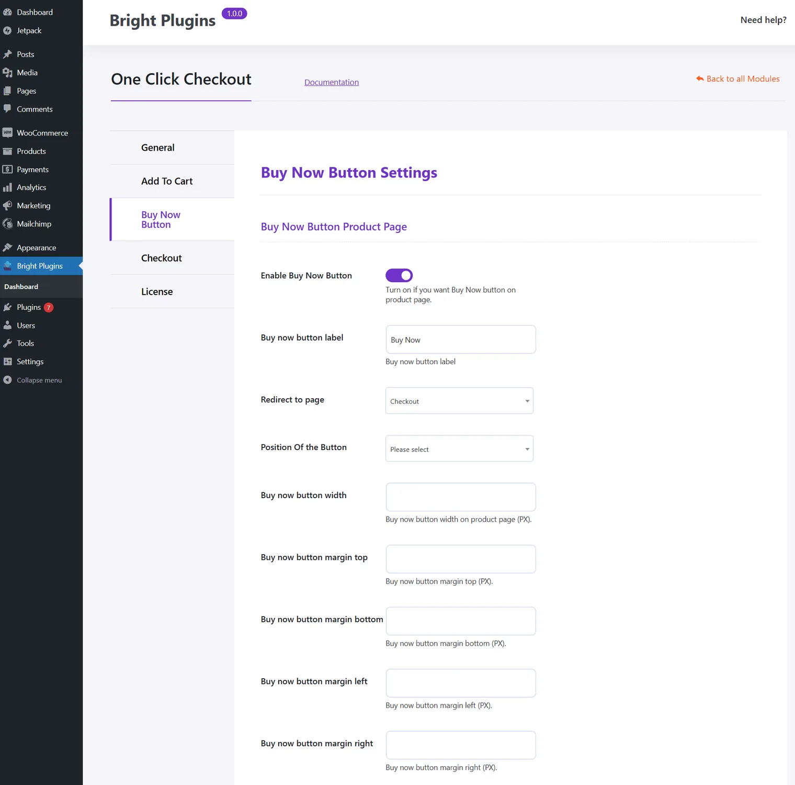Click the margin bottom input field
Screen dimensions: 795x785
461,621
